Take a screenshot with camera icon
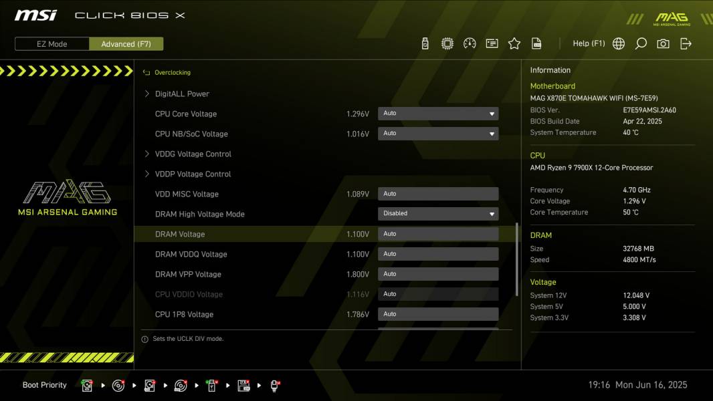Image resolution: width=713 pixels, height=401 pixels. point(663,43)
